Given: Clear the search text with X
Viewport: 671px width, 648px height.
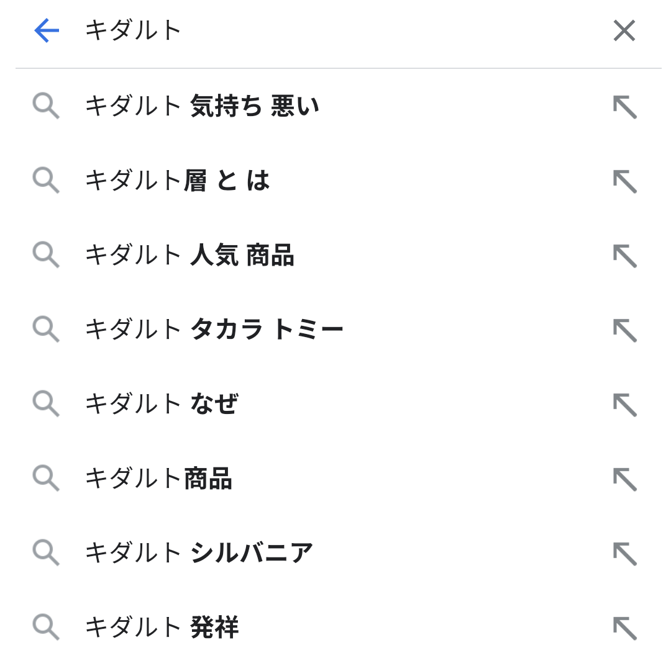Looking at the screenshot, I should (x=624, y=30).
